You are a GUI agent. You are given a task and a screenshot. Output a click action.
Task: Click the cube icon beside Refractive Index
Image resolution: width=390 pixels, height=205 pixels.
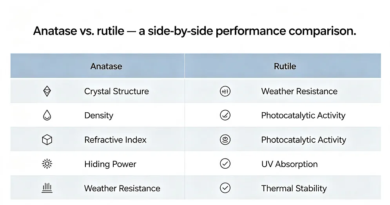tap(47, 140)
